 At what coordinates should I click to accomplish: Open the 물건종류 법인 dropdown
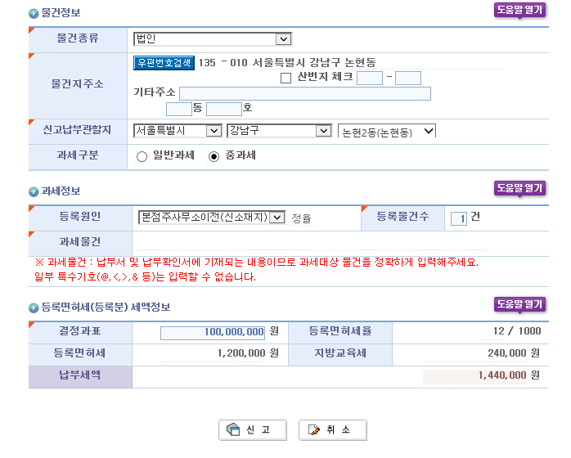(x=213, y=38)
